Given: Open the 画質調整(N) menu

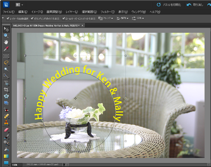Looking at the screenshot, I should pos(54,12).
